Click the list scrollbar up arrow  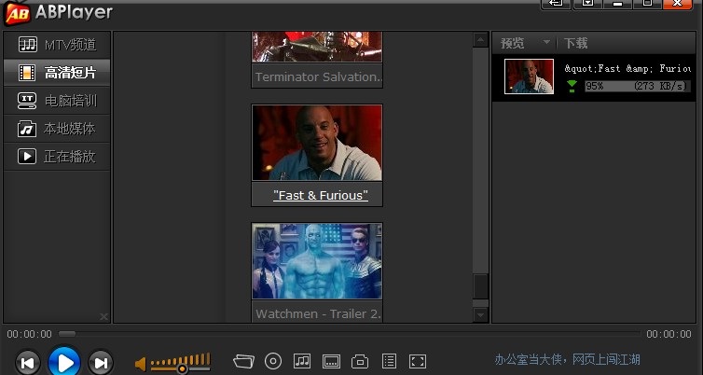(480, 40)
